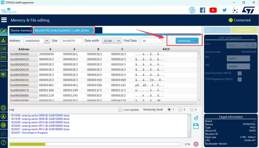This screenshot has height=148, width=259.
Task: Click the VID 0x0483 field
Action: [238, 66]
